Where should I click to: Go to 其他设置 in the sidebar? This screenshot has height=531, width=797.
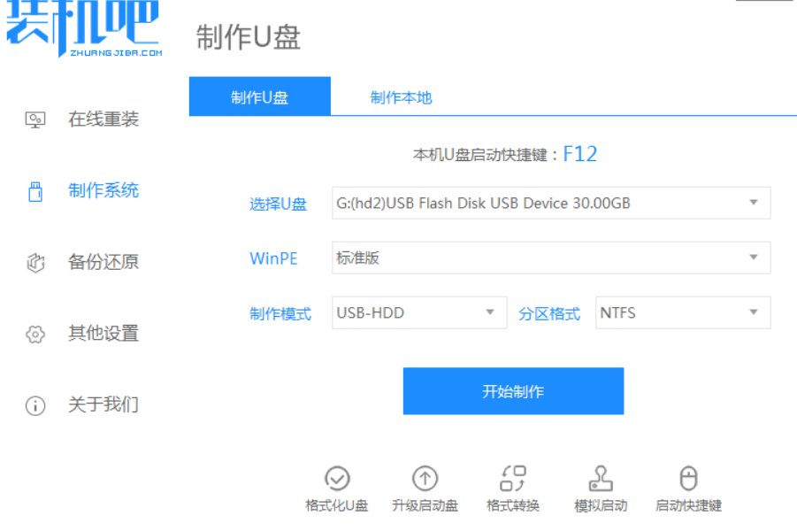103,334
